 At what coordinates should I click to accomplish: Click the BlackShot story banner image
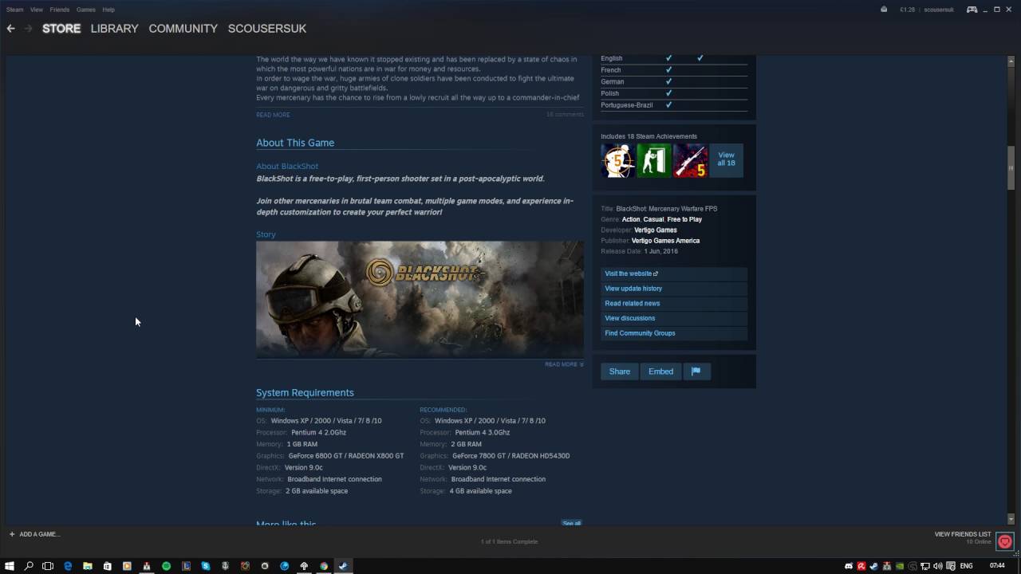[420, 299]
